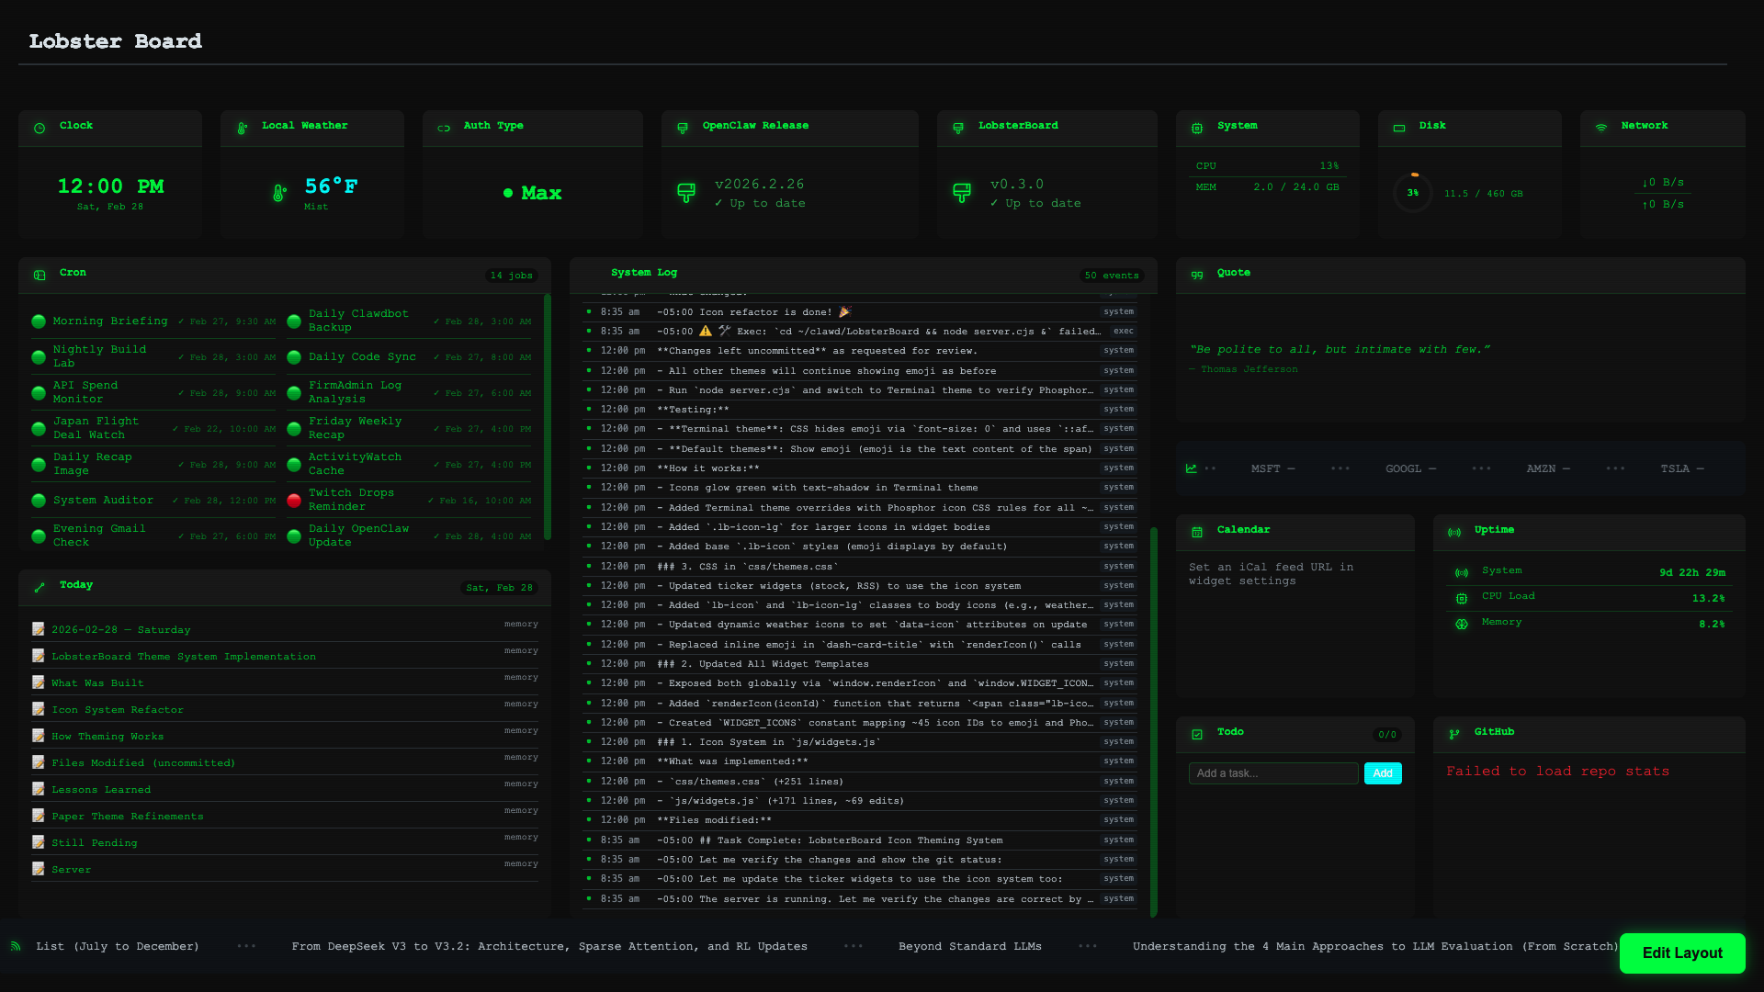Toggle the green status dot beside Morning Briefing
Image resolution: width=1764 pixels, height=992 pixels.
pos(39,321)
